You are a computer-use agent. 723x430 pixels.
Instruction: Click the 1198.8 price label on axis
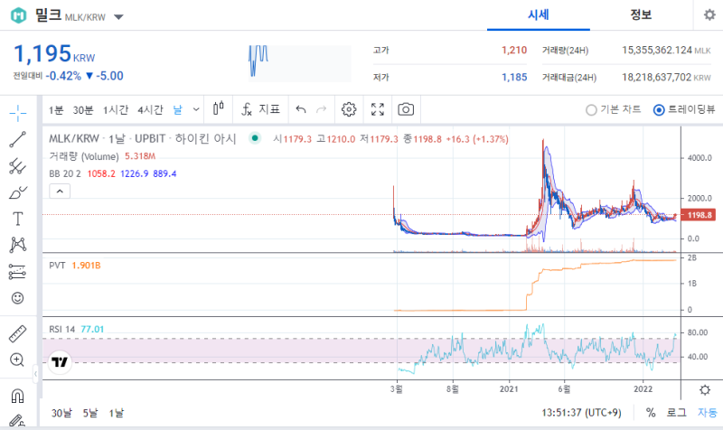[698, 215]
